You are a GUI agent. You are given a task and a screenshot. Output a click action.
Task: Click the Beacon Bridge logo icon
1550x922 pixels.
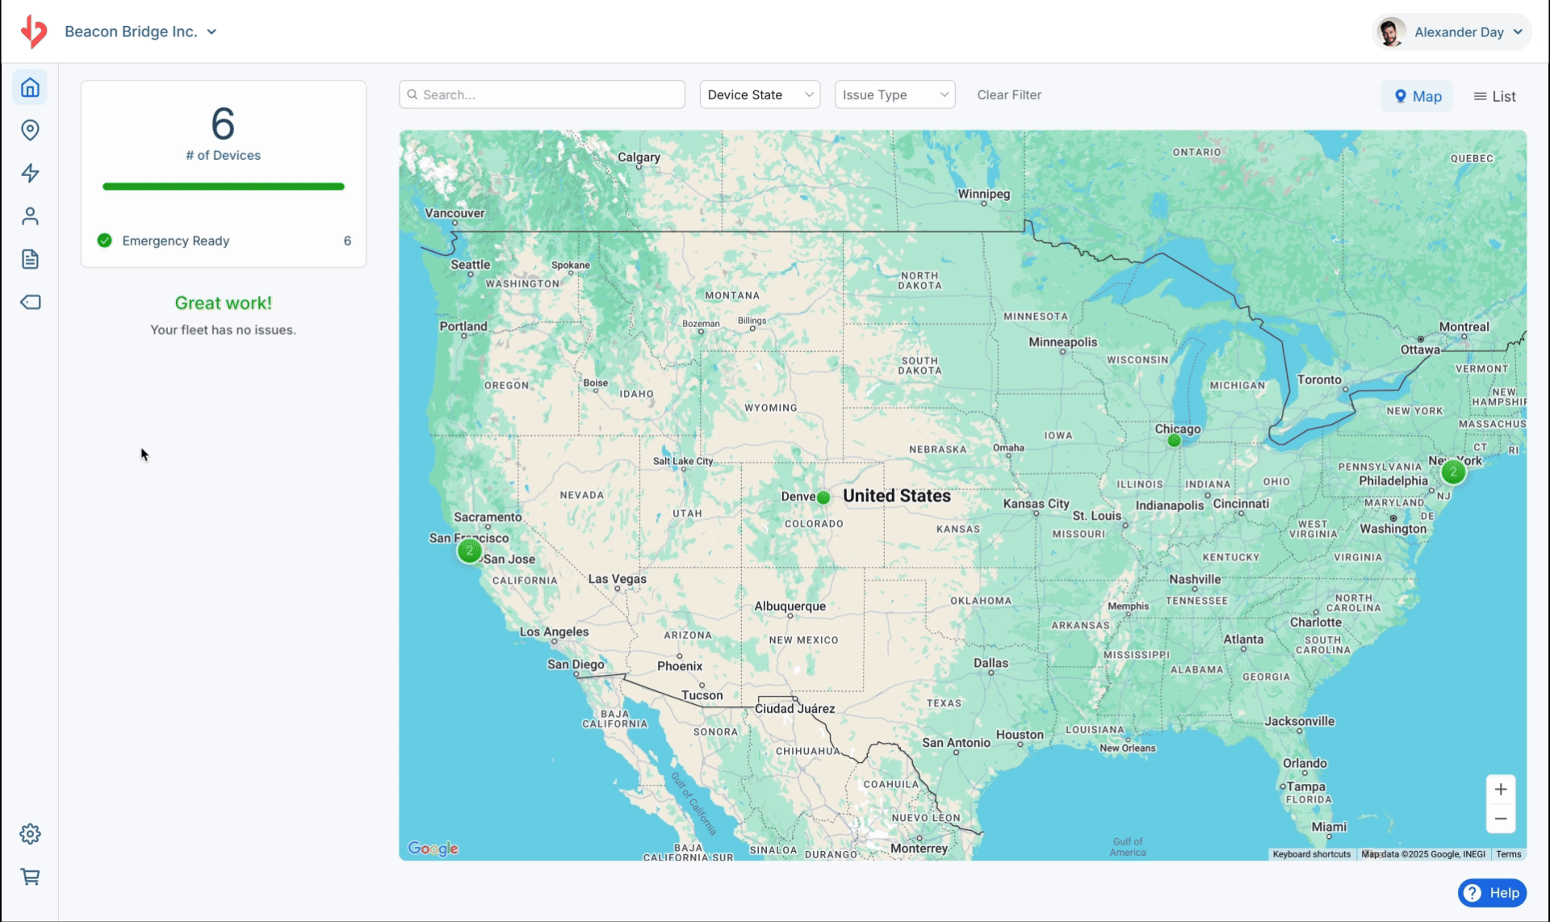point(34,31)
